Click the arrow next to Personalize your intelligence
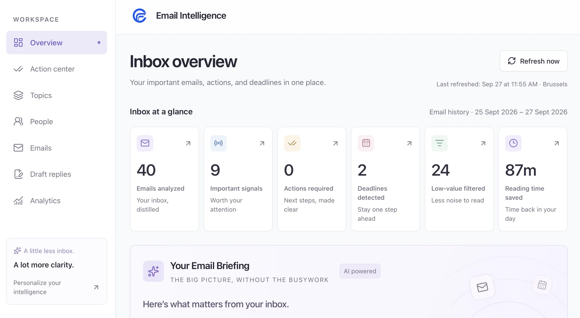Image resolution: width=580 pixels, height=318 pixels. (x=96, y=287)
